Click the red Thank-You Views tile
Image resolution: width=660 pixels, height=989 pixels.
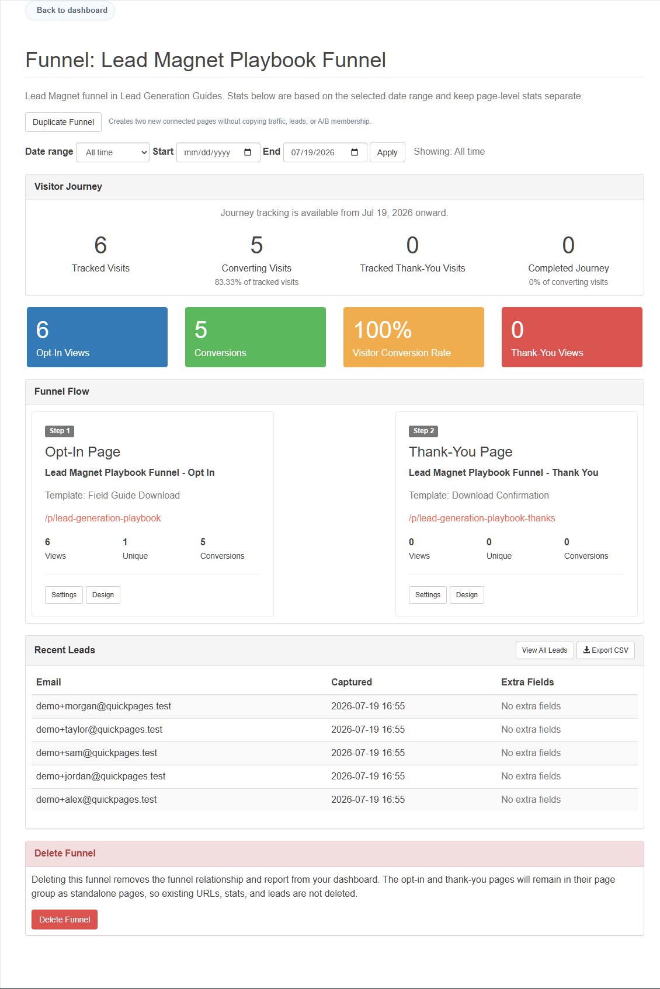[572, 337]
